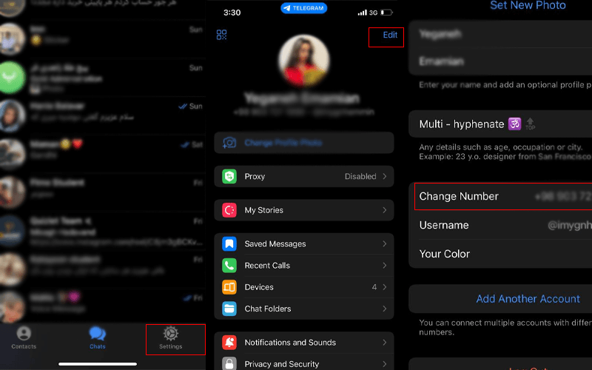Click the 3:30 clock in status bar

click(232, 13)
